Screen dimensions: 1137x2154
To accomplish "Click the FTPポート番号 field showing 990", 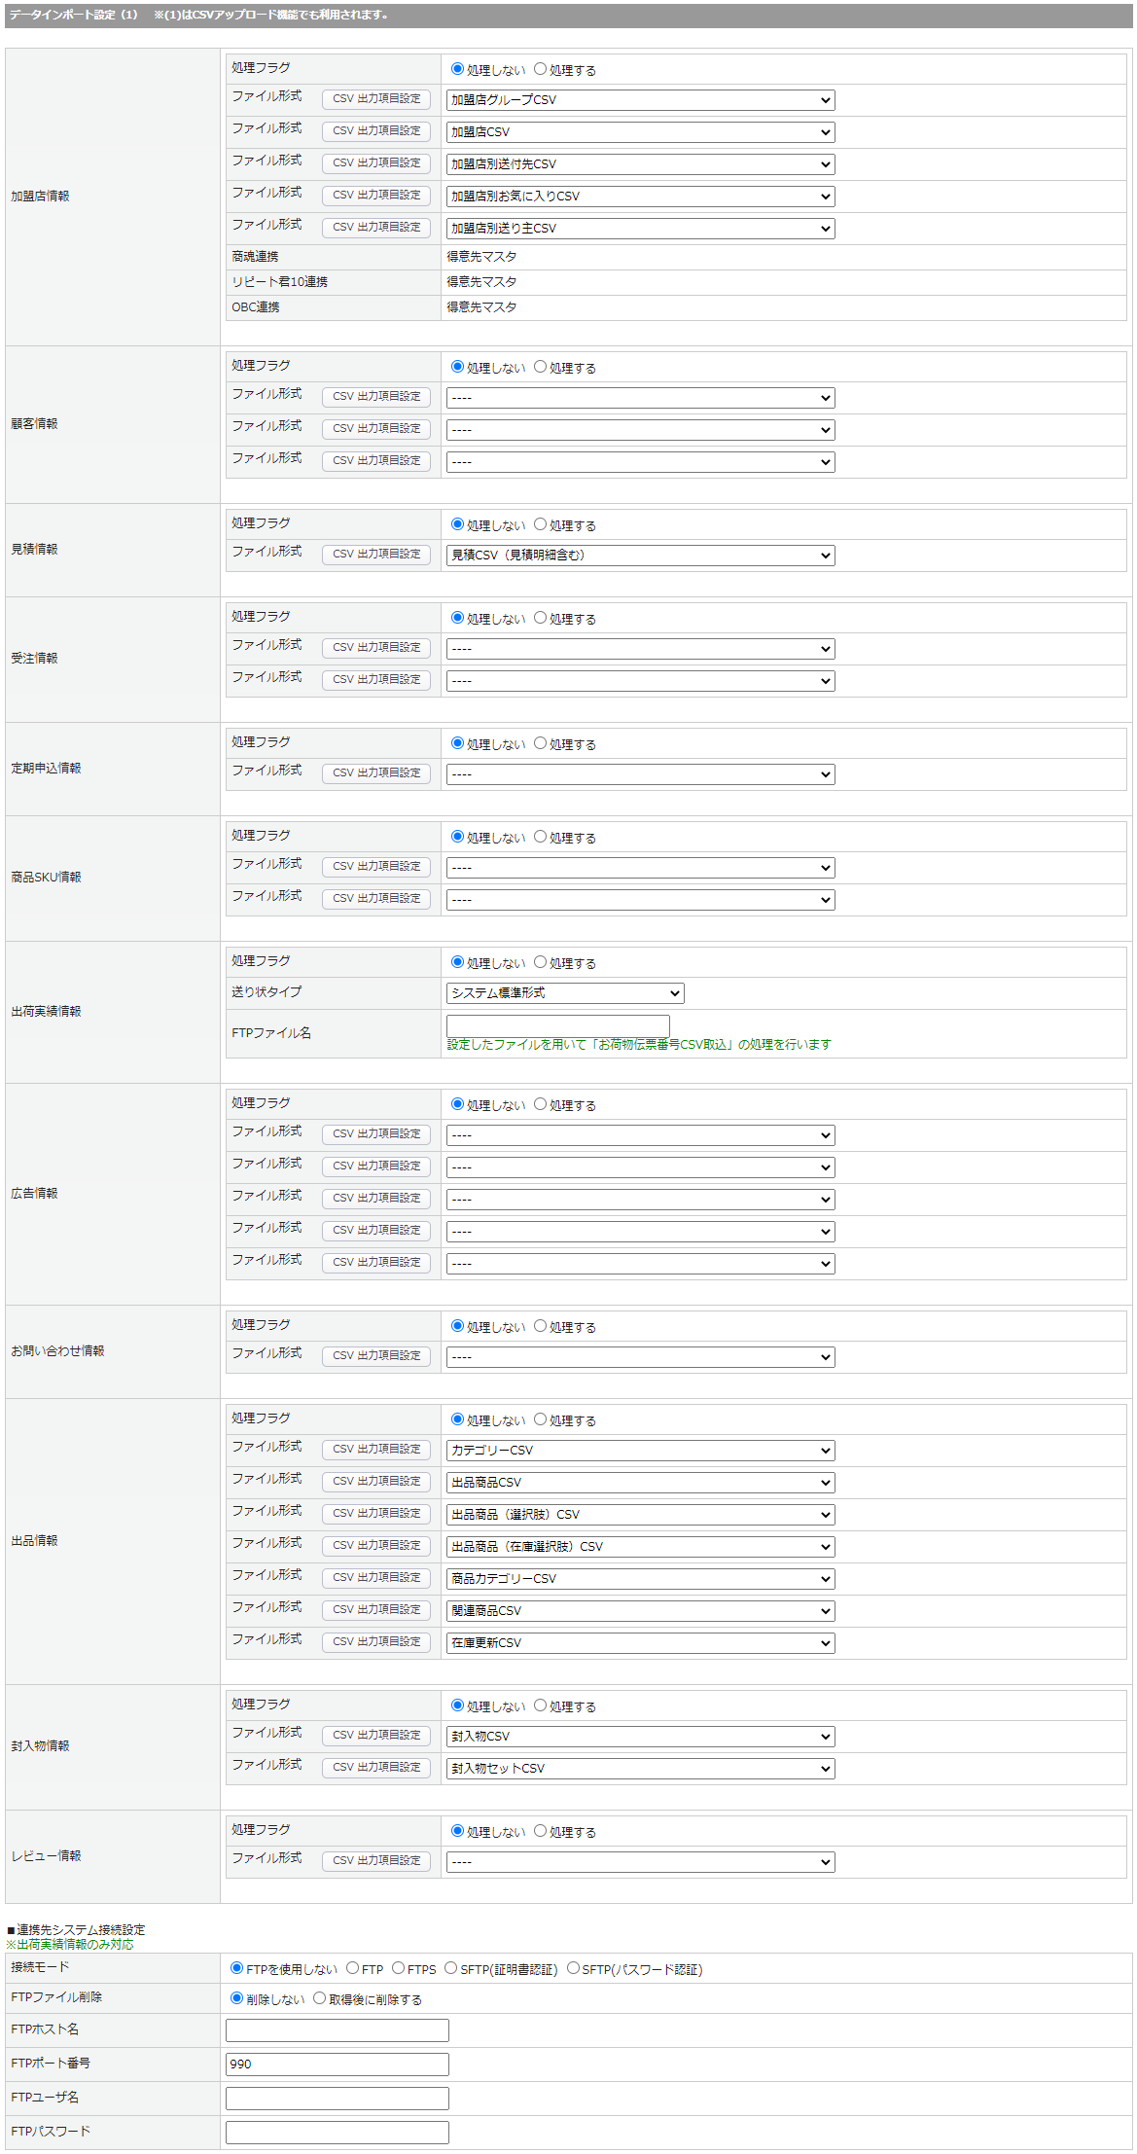I will (337, 2064).
